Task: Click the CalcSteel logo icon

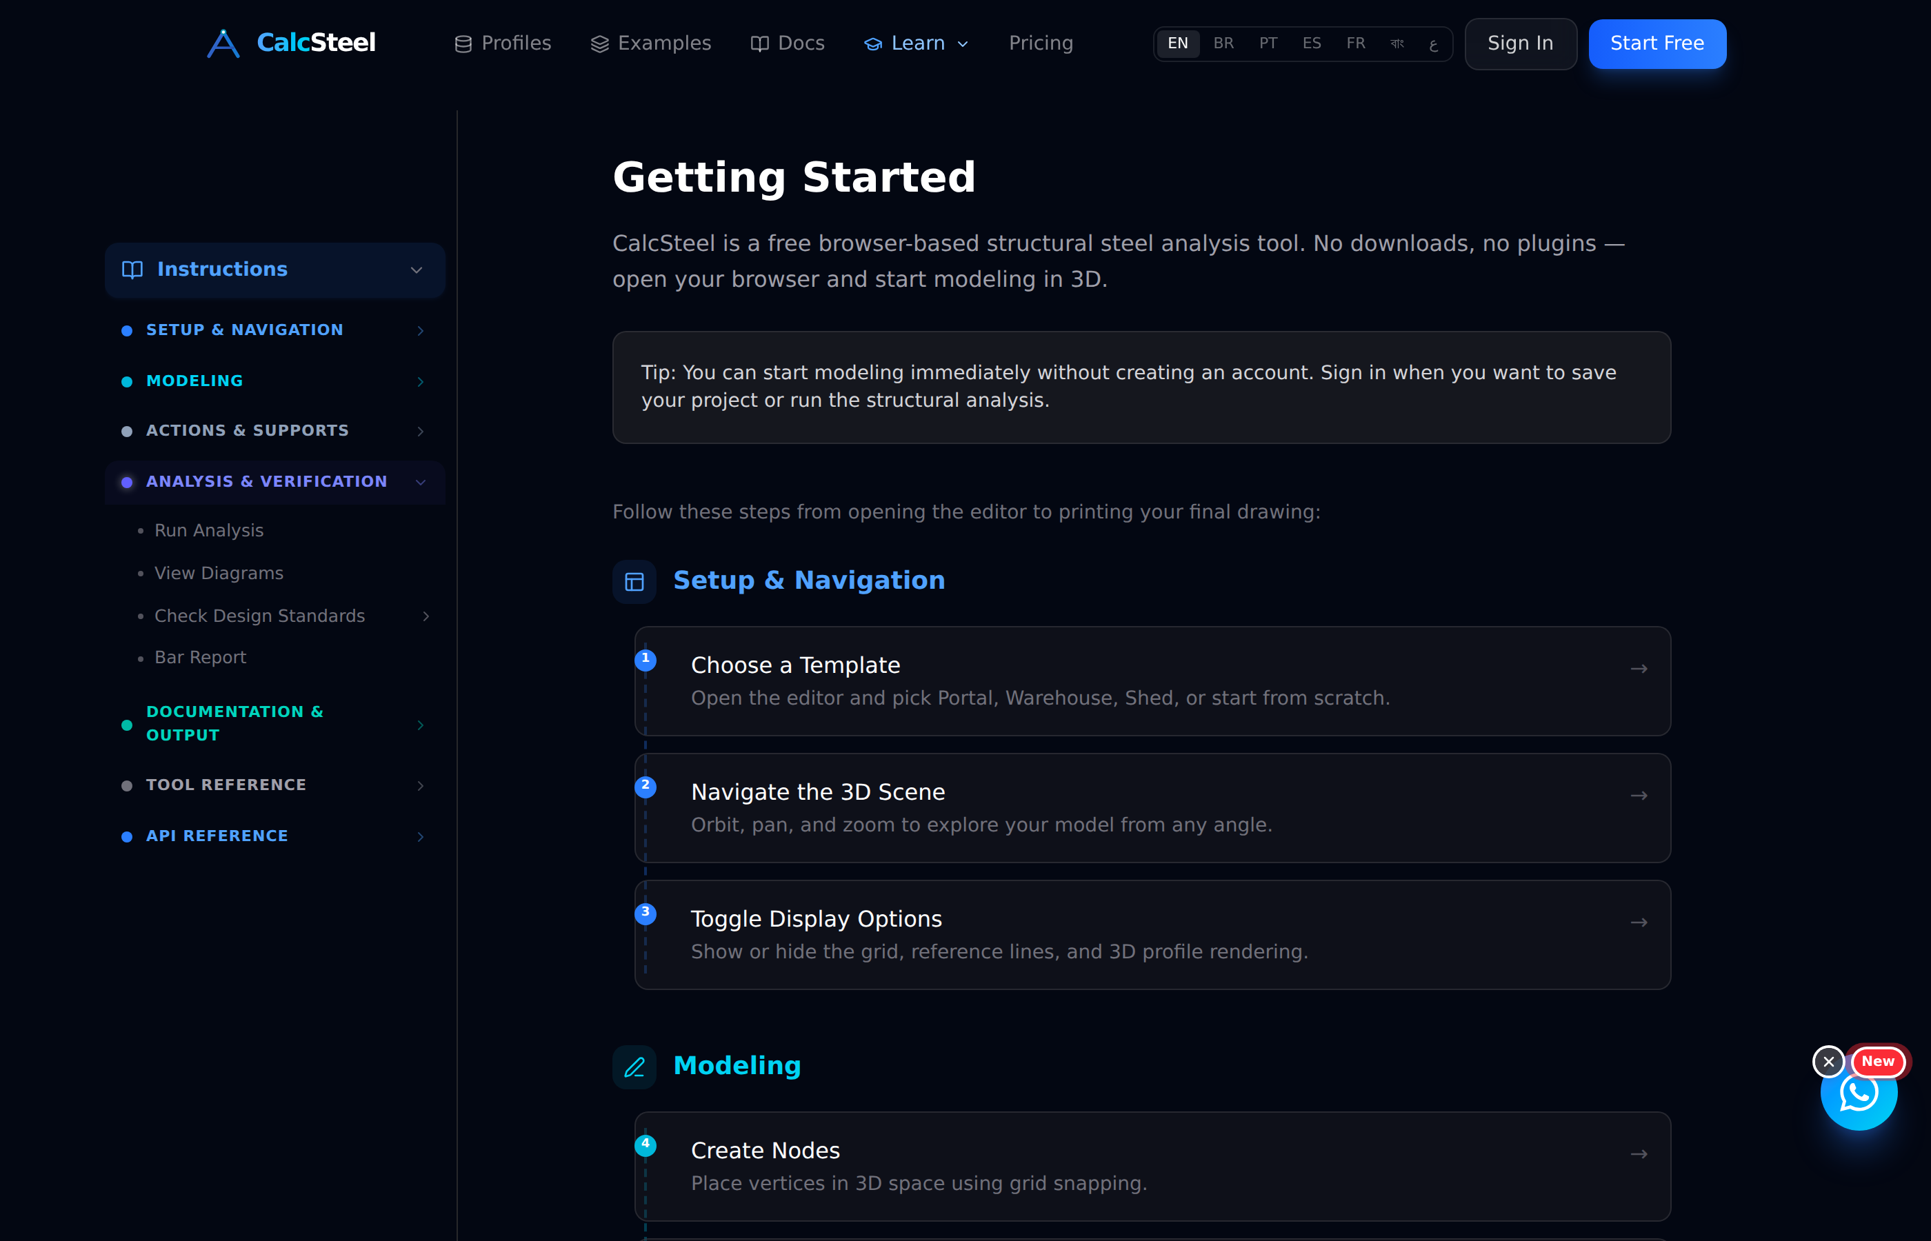Action: coord(223,43)
